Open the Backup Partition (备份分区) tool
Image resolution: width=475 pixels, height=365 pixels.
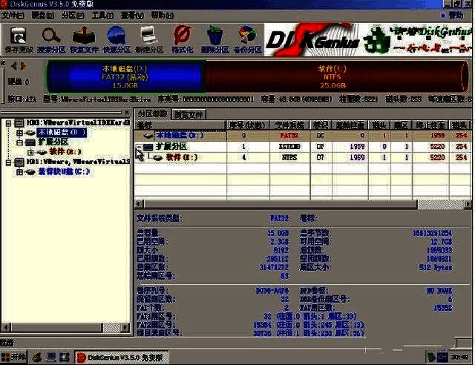point(247,39)
